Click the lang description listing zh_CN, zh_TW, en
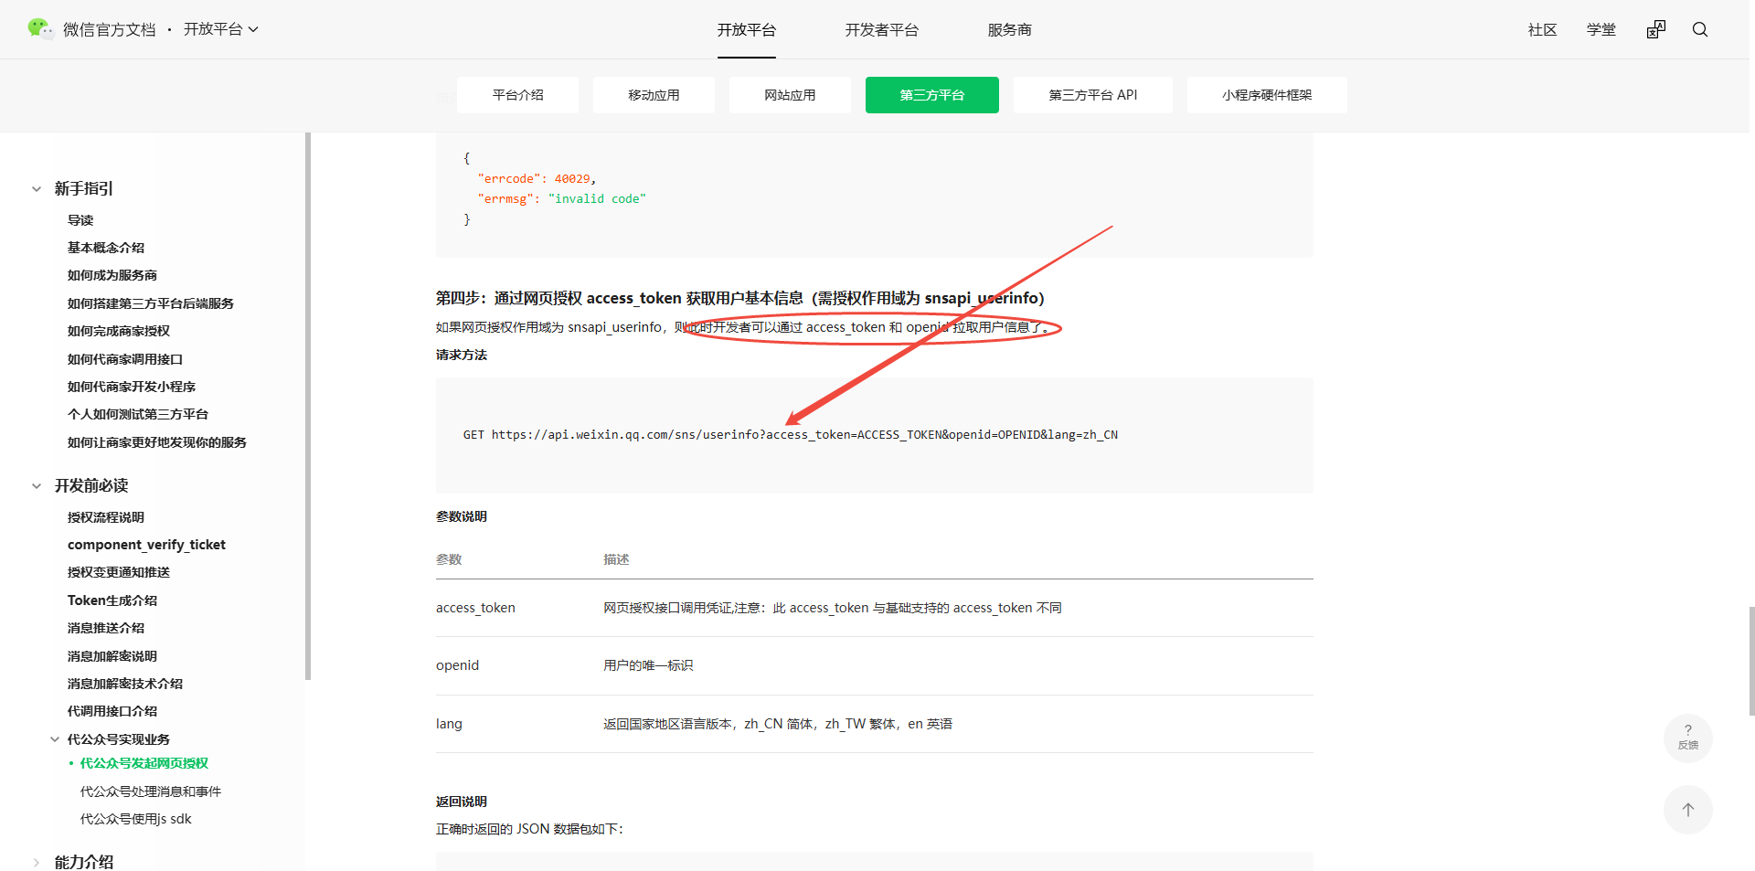 778,724
